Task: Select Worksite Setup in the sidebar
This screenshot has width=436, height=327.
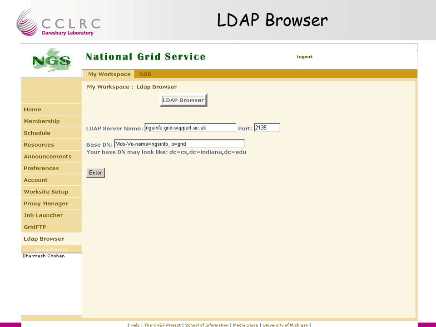Action: tap(51, 192)
